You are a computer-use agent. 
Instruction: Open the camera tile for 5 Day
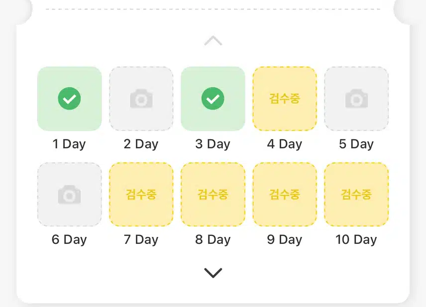coord(356,99)
